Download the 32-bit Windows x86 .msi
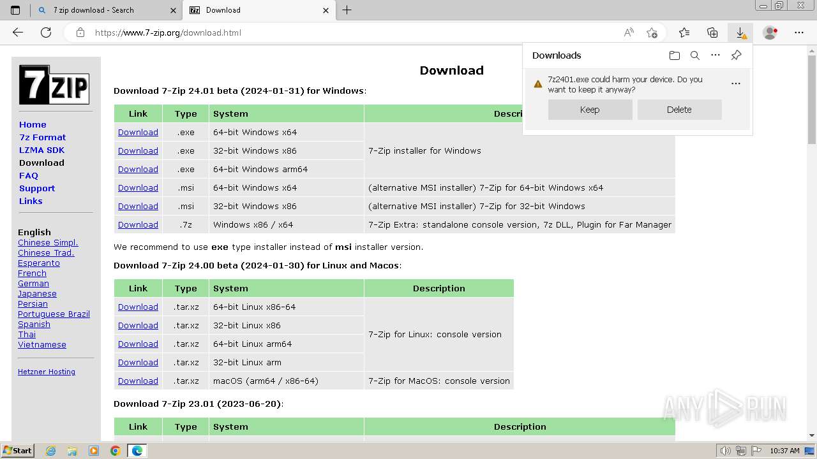 click(138, 206)
